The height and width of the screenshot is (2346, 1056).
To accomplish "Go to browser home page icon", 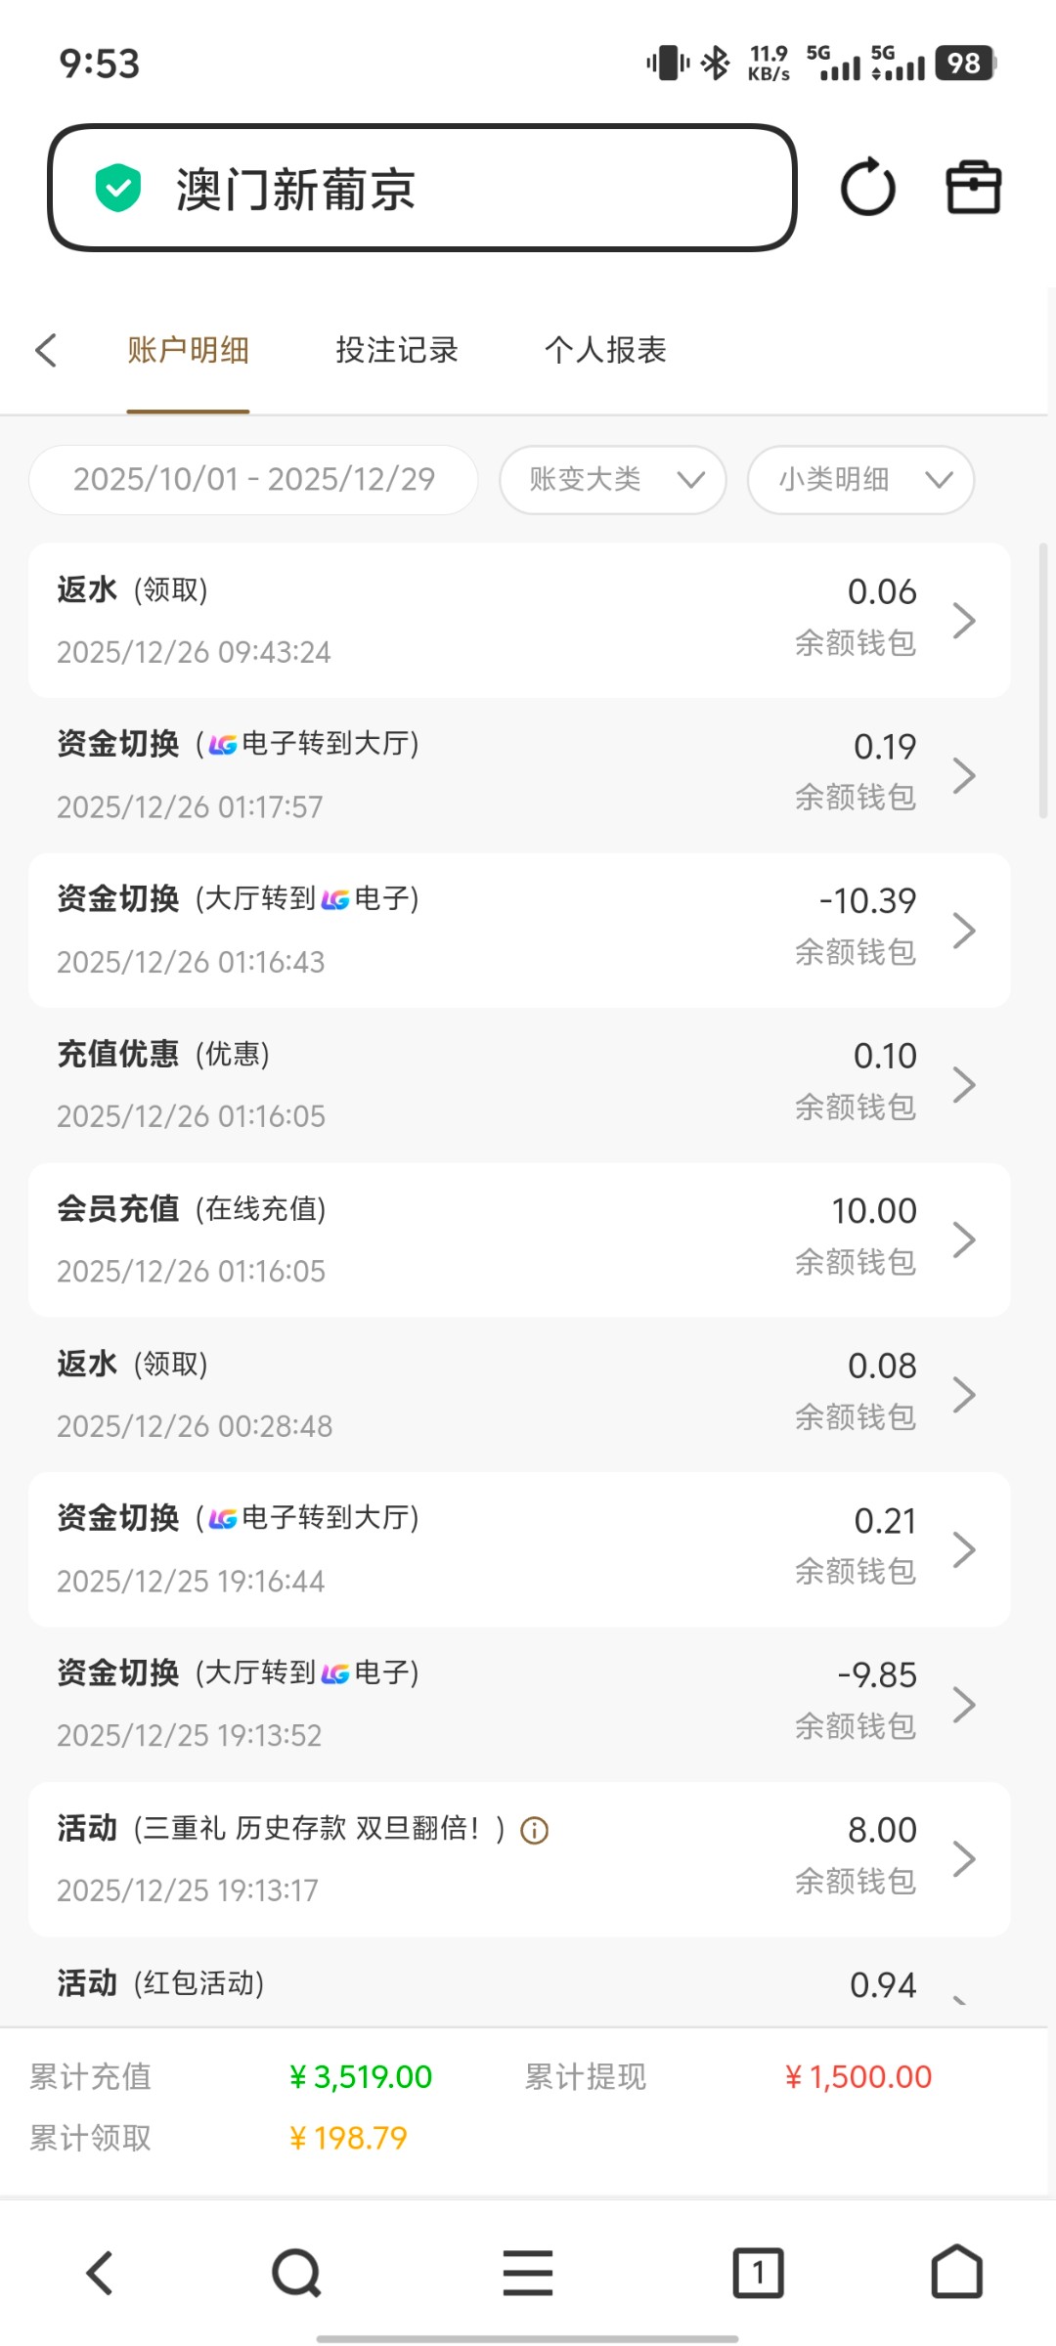I will point(956,2273).
